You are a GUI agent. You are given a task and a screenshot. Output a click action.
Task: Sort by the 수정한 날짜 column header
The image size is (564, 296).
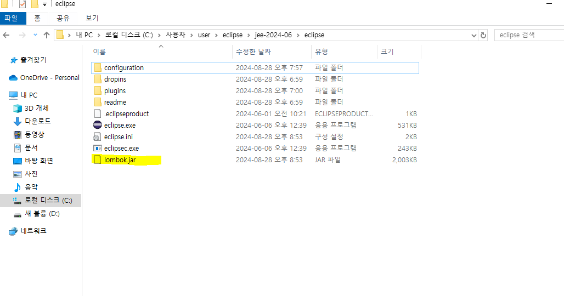pyautogui.click(x=253, y=52)
